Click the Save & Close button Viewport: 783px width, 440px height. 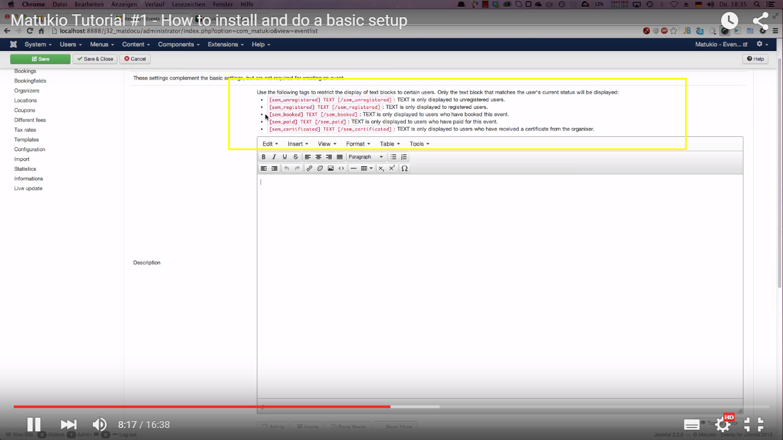tap(95, 59)
